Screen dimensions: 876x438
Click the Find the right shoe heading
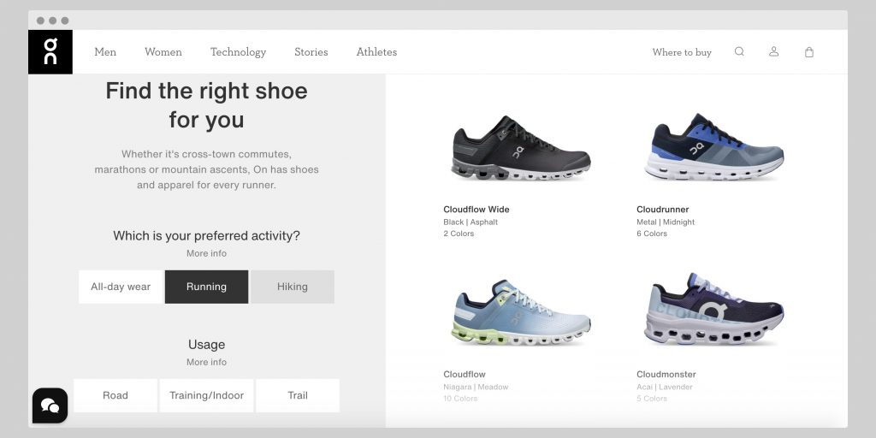(x=207, y=105)
